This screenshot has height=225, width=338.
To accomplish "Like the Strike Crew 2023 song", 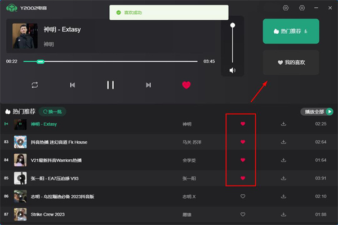I will point(243,214).
